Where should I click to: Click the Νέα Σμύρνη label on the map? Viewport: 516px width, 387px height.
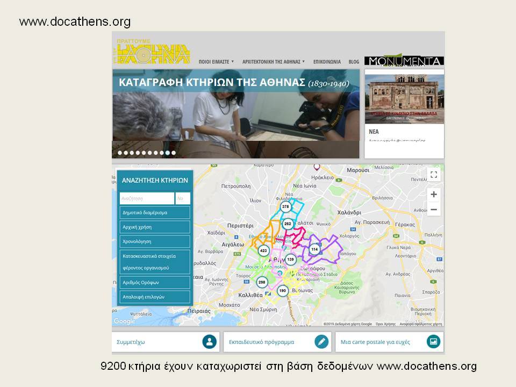[x=263, y=310]
